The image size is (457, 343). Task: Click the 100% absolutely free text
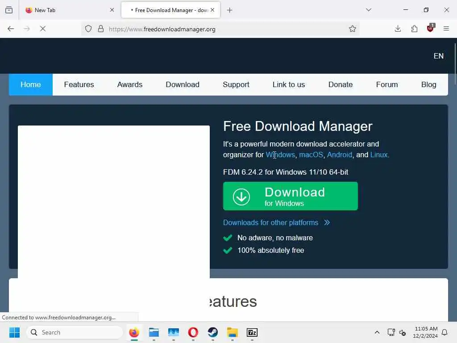(270, 250)
